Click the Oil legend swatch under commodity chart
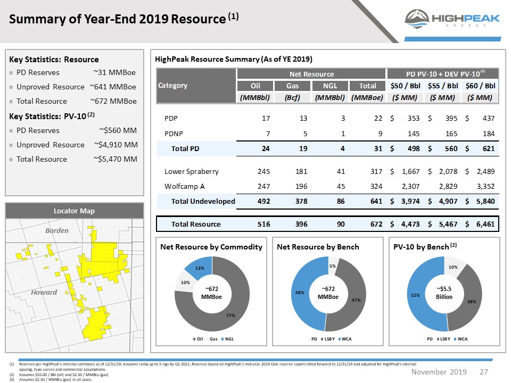Screen dimensions: 511x383 click(x=195, y=339)
